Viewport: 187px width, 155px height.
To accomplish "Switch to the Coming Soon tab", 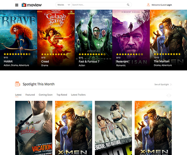I will coord(46,95).
